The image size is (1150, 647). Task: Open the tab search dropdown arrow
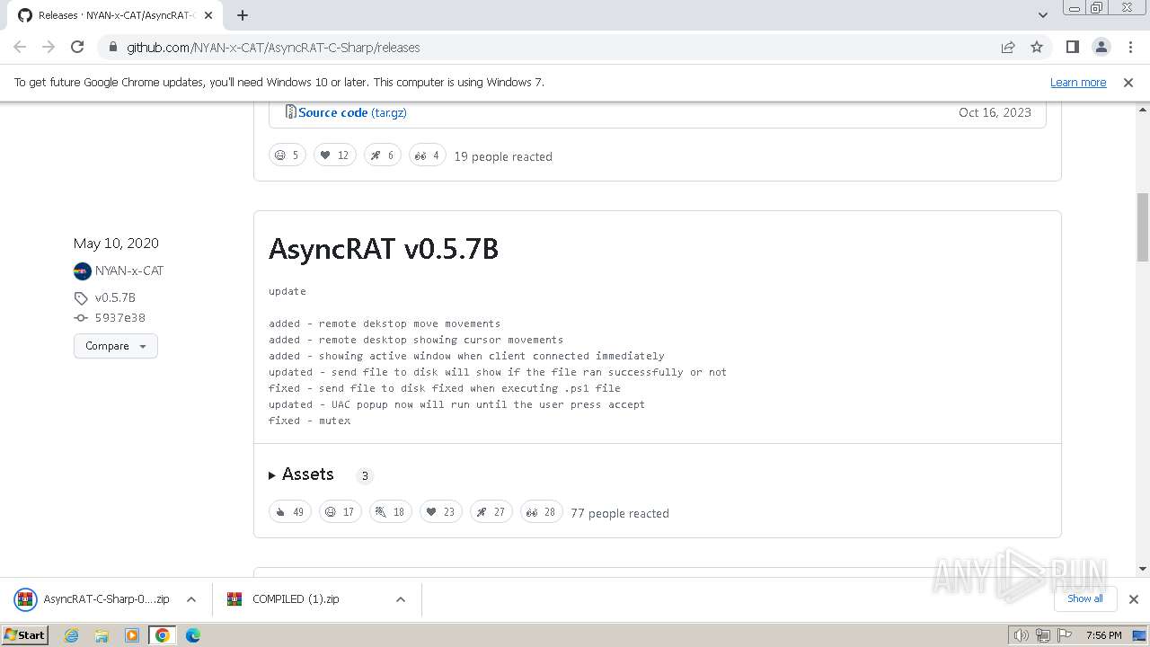1043,15
